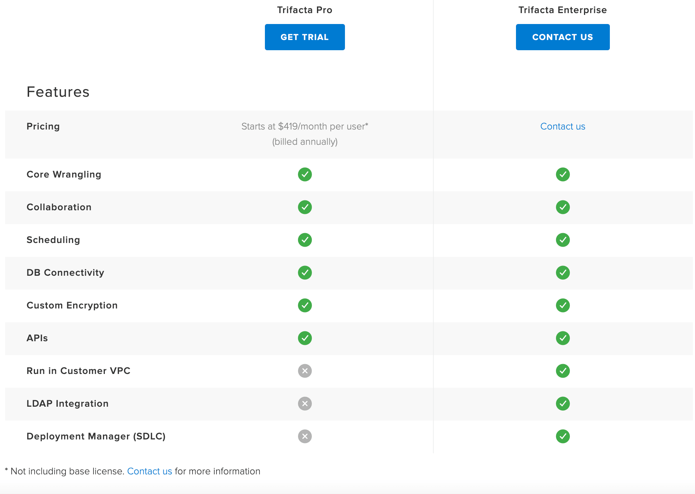This screenshot has width=695, height=494.
Task: Click APIs checkmark under Trifacta Pro
Action: pos(305,338)
